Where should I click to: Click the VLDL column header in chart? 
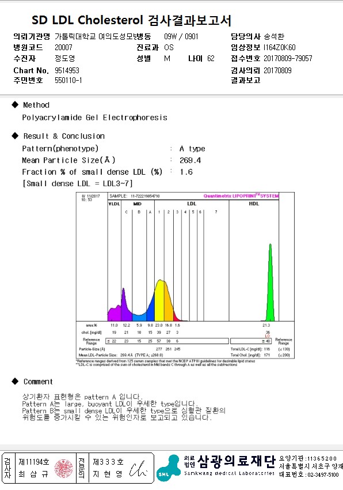coord(114,203)
